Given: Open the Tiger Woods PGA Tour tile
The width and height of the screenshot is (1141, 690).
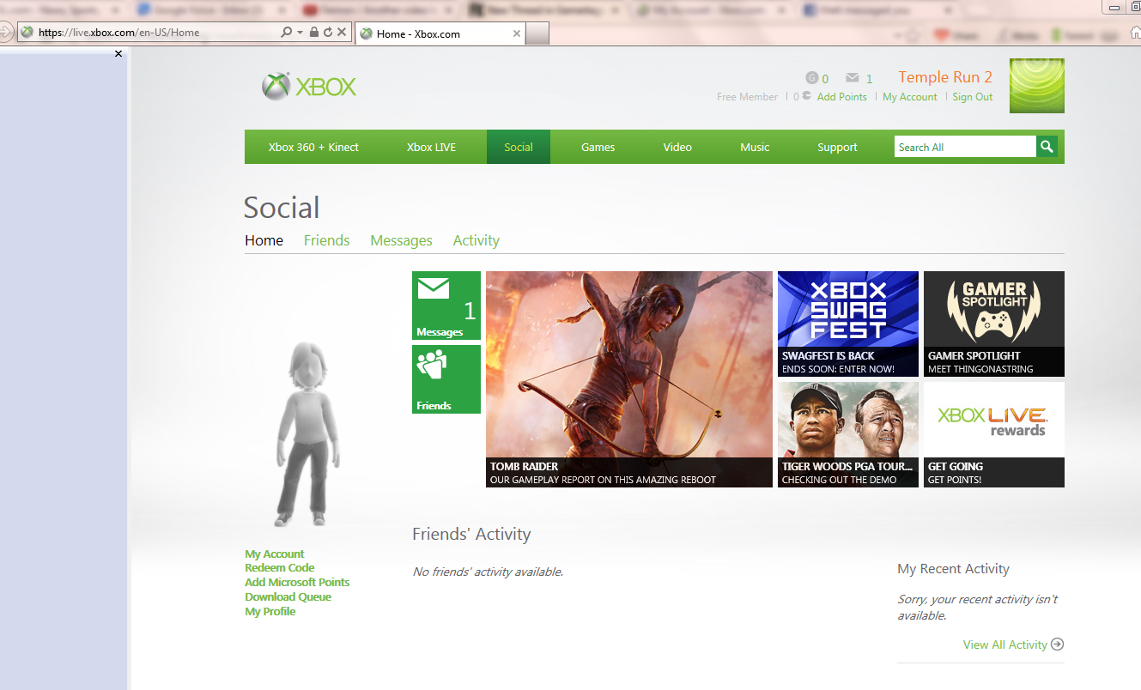Looking at the screenshot, I should tap(848, 434).
